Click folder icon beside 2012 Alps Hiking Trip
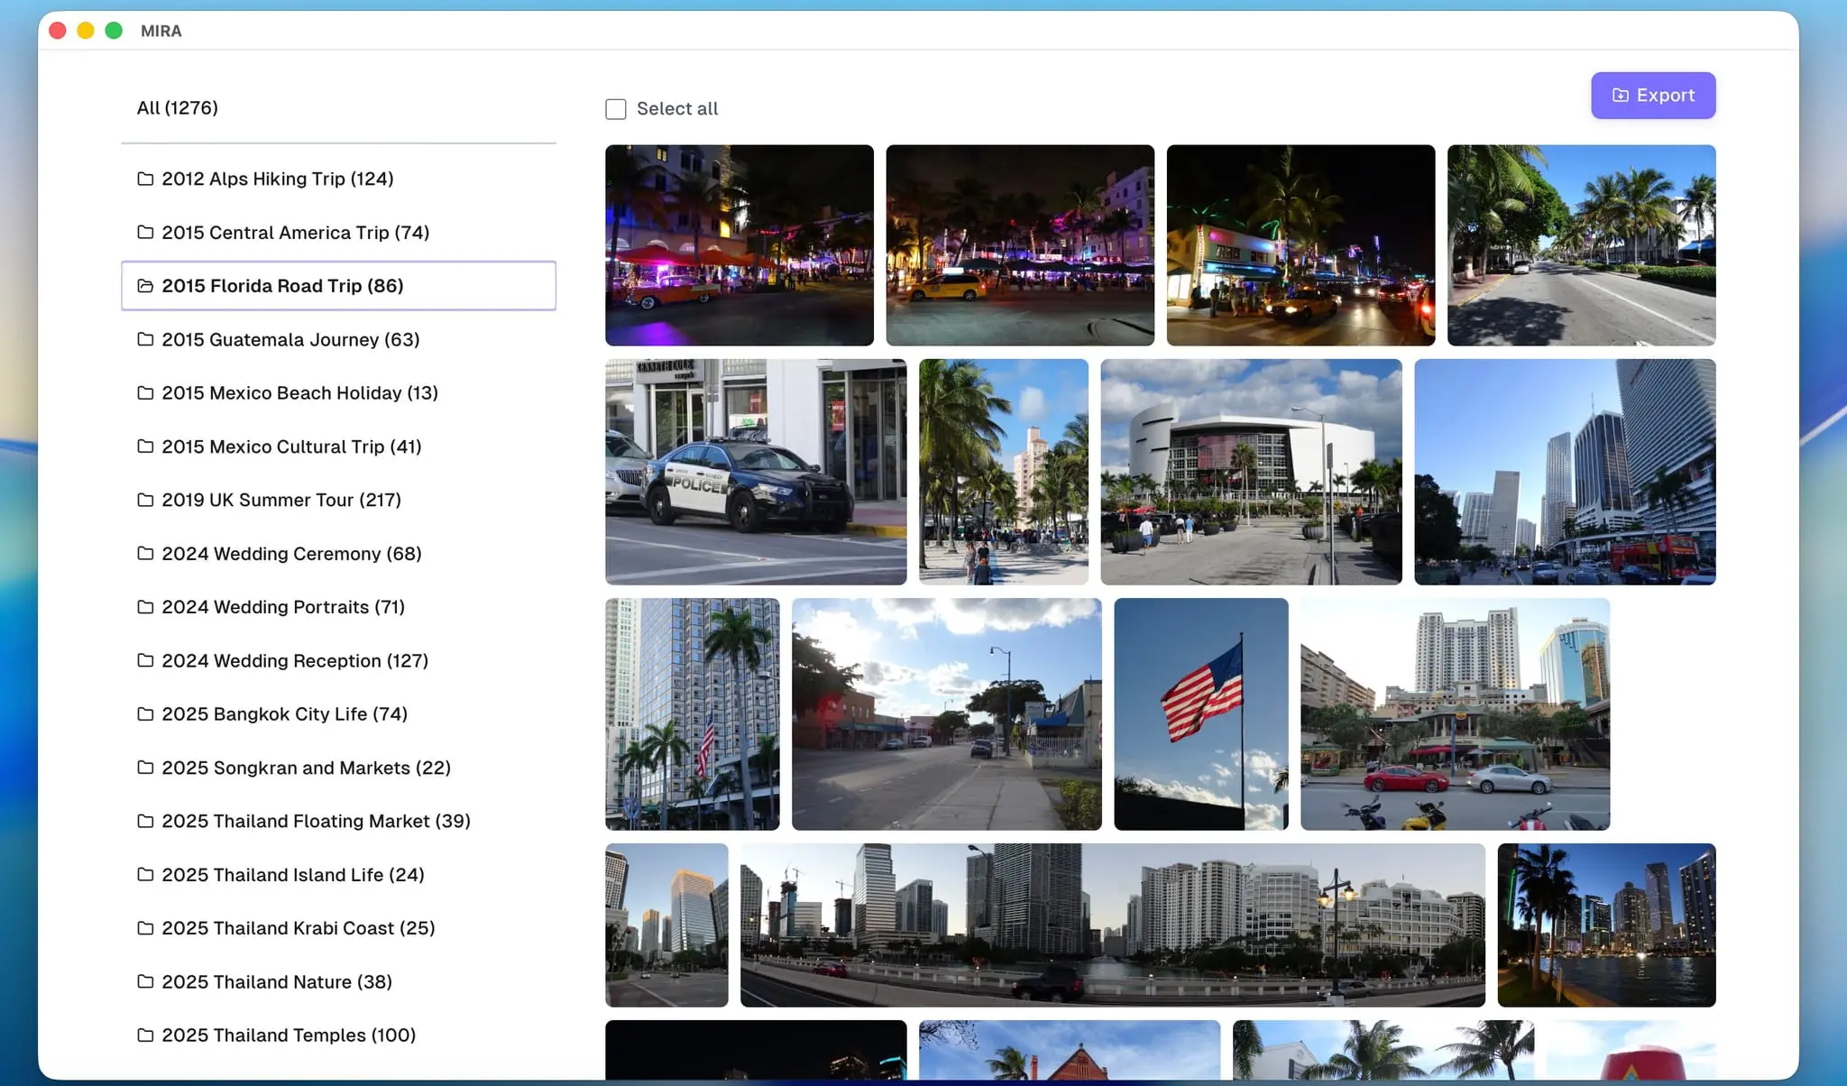Viewport: 1847px width, 1086px height. click(145, 179)
